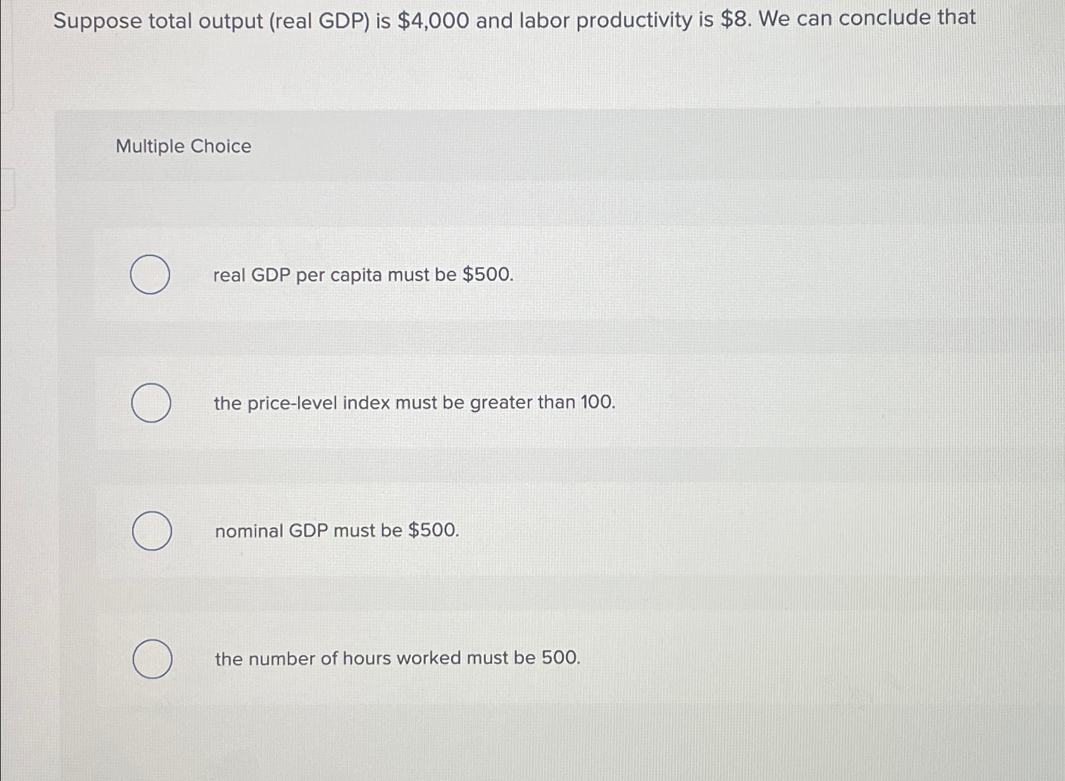This screenshot has height=781, width=1065.
Task: Select the radio button for "the price-level index must be greater than 100"
Action: (x=151, y=403)
